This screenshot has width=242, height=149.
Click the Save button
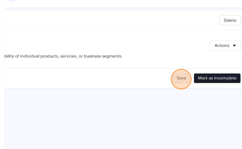pos(181,78)
